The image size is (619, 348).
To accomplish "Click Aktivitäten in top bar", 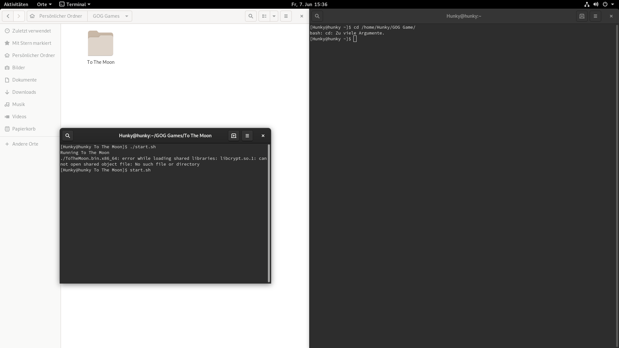I will 16,4.
